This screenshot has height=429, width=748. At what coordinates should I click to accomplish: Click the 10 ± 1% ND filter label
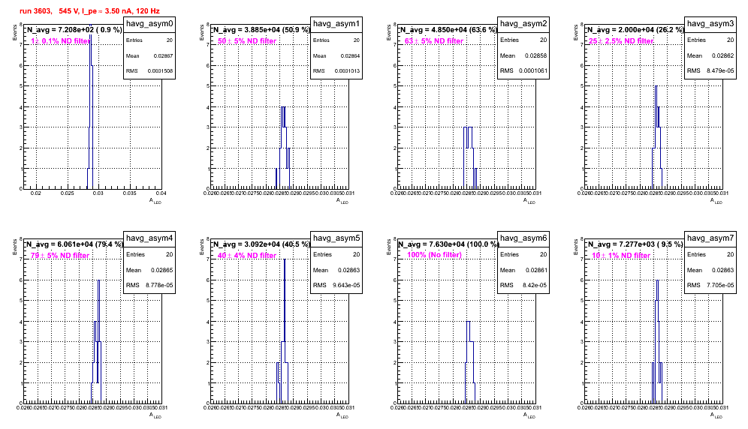[x=621, y=256]
